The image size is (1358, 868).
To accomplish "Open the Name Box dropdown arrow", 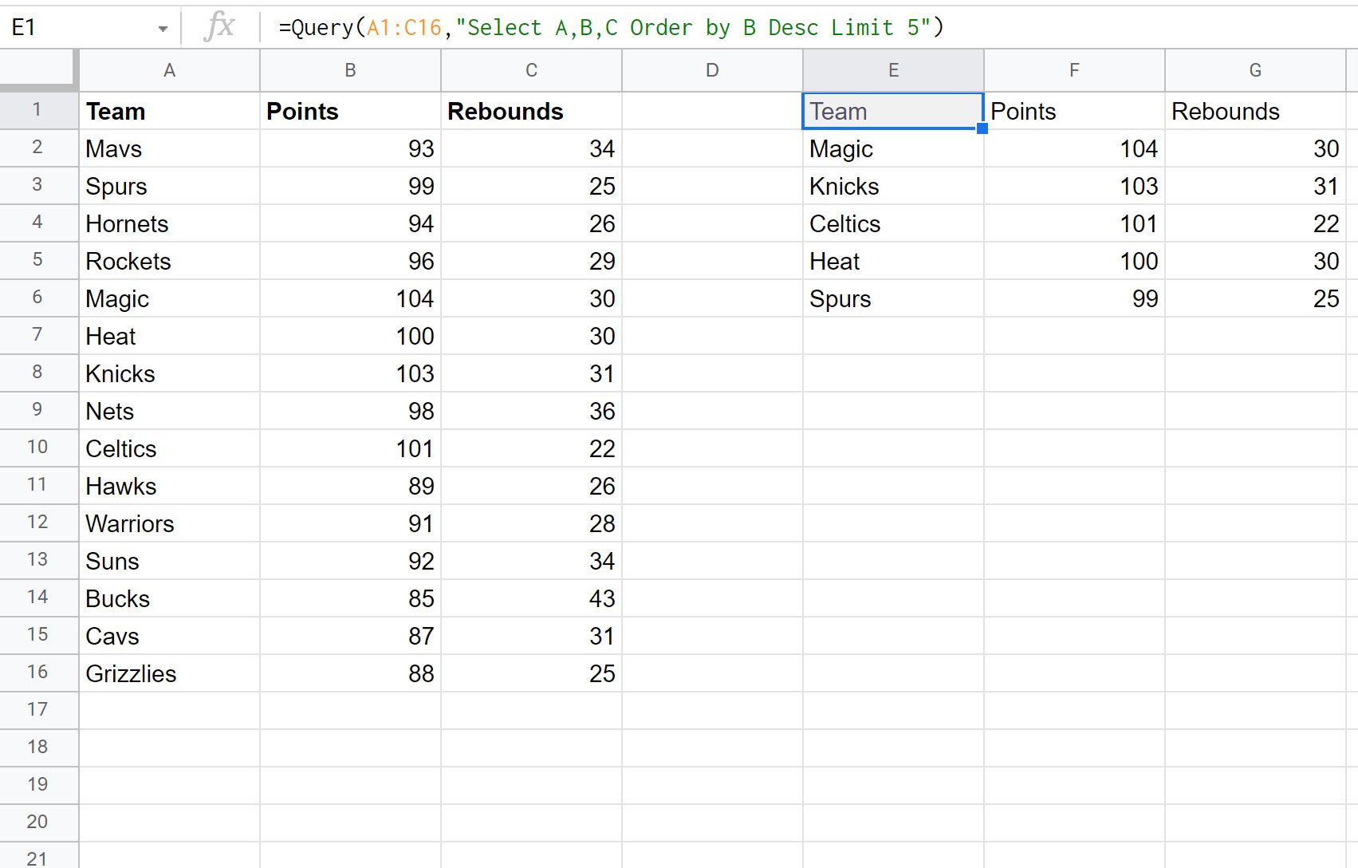I will coord(163,29).
